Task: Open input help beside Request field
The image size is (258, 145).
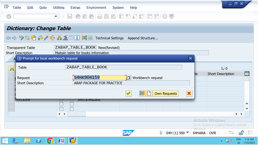Action: (129, 77)
